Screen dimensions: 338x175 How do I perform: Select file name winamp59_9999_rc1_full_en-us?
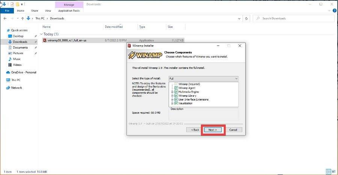point(67,40)
